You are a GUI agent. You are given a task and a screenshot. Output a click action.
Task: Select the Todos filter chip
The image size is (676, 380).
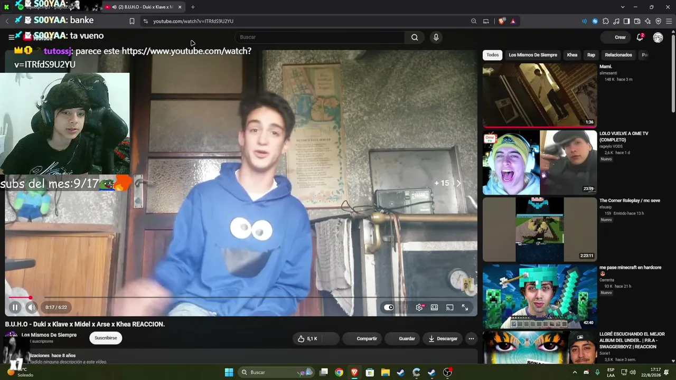tap(493, 55)
